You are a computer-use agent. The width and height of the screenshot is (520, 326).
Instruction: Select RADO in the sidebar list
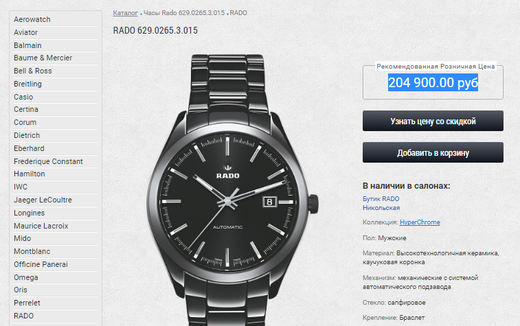pyautogui.click(x=24, y=316)
